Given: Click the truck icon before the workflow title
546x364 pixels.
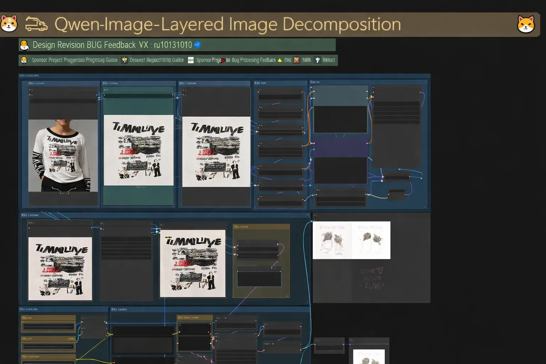Looking at the screenshot, I should coord(36,24).
